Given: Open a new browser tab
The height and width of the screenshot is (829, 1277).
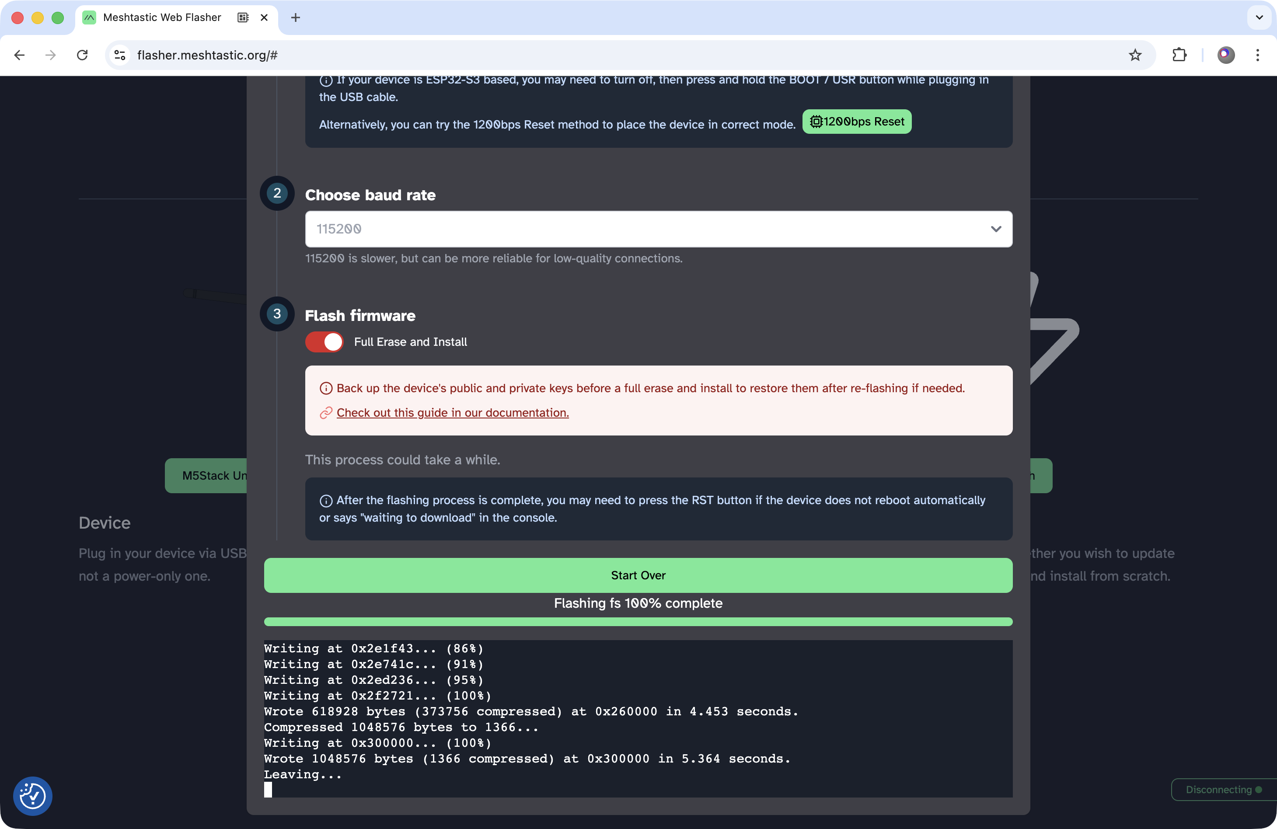Looking at the screenshot, I should coord(295,17).
